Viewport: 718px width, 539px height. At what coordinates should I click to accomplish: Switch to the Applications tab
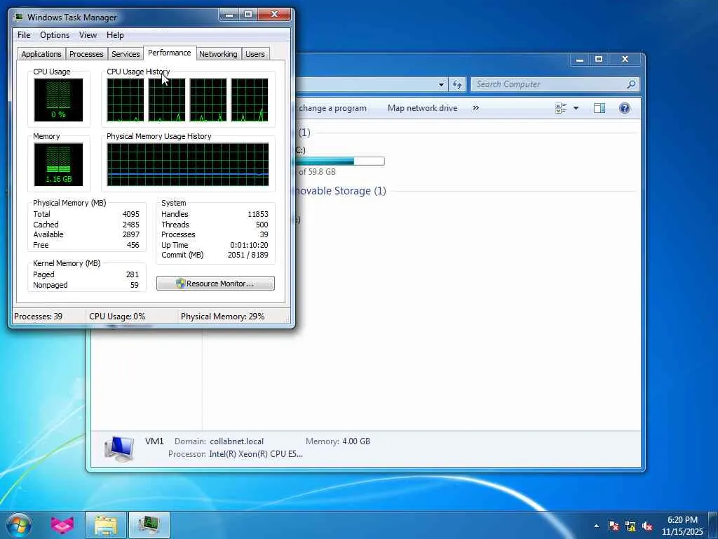click(x=41, y=54)
